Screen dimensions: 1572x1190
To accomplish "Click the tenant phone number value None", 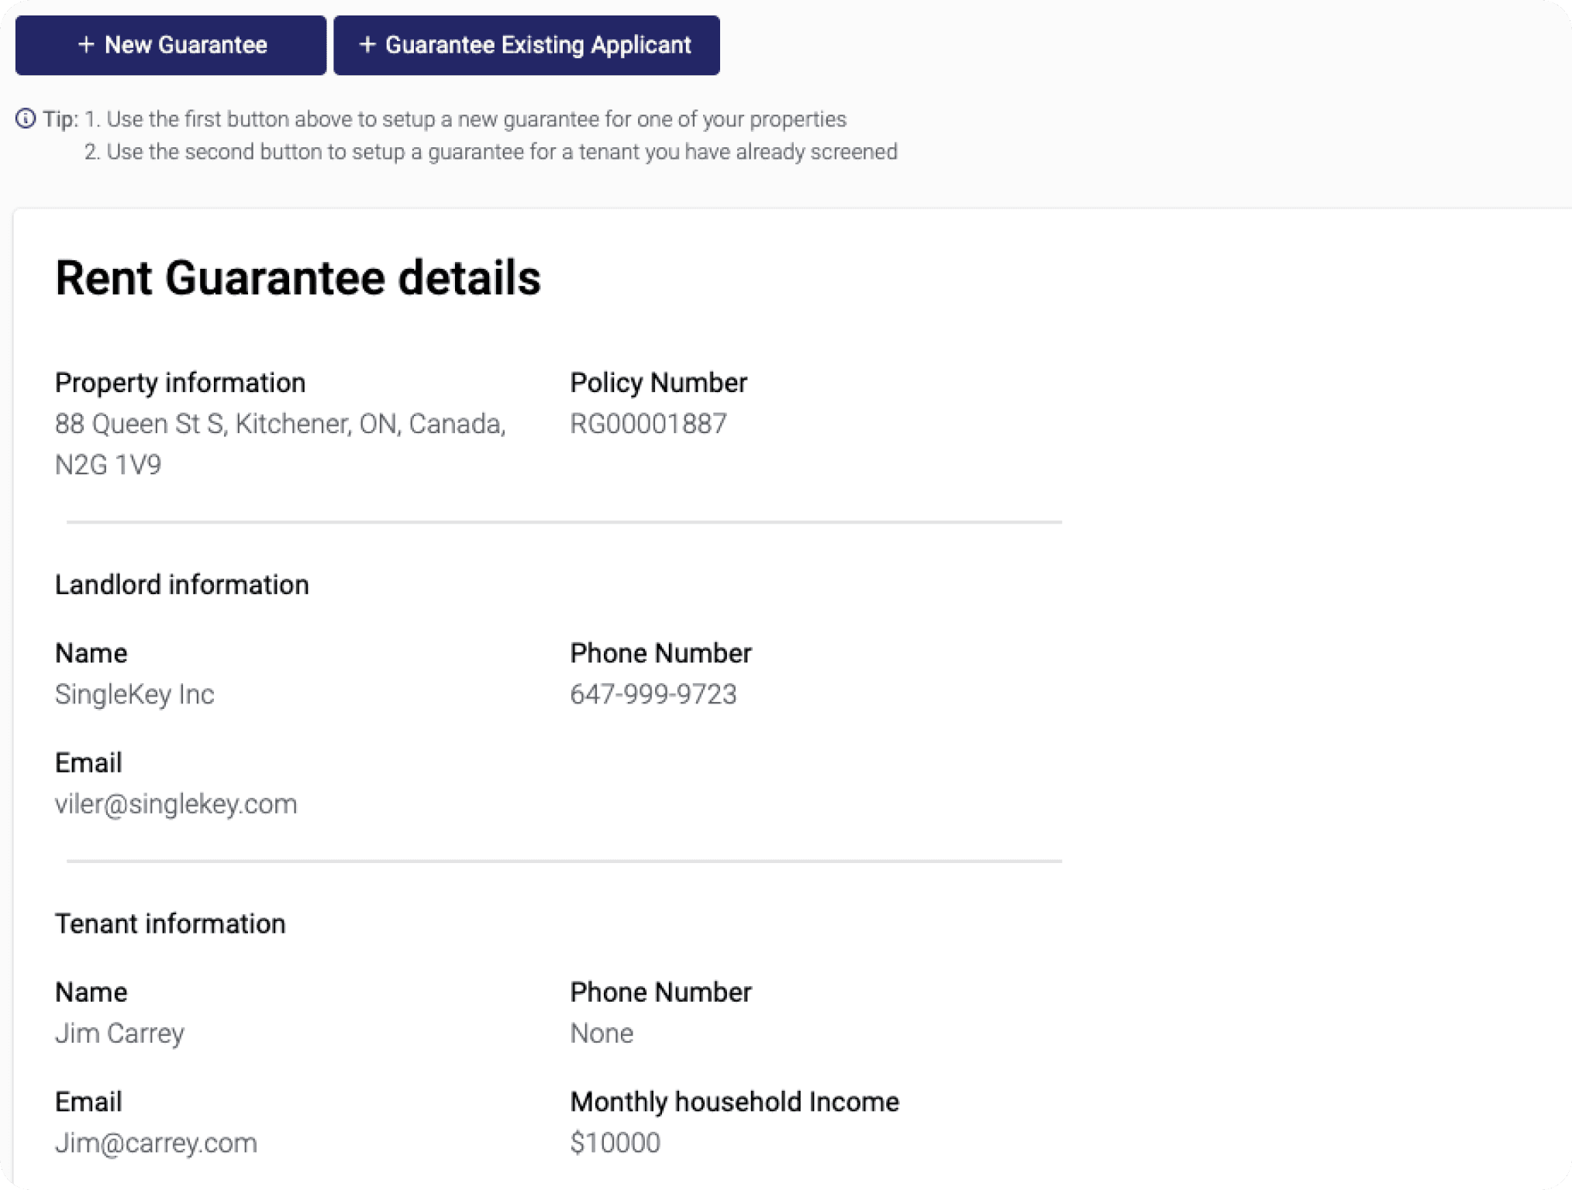I will [602, 1034].
